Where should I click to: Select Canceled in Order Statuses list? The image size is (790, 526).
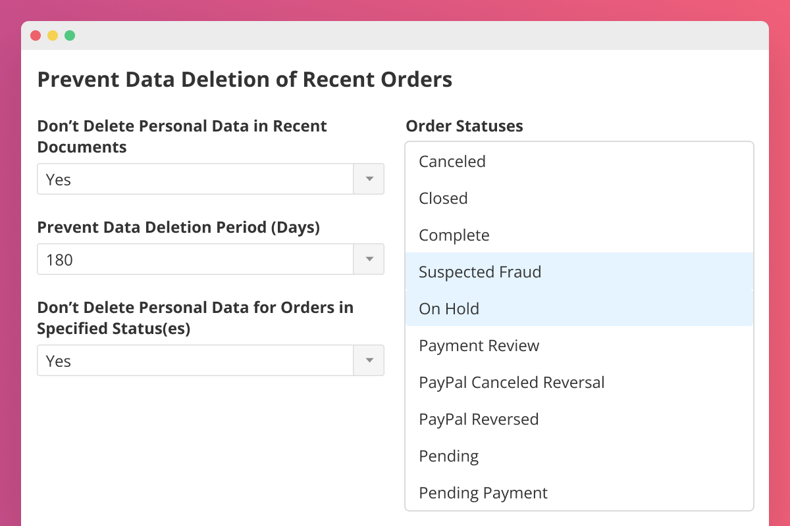pyautogui.click(x=452, y=162)
